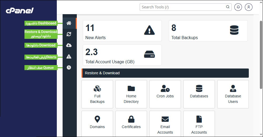Select the Restore & Download sidebar icon
This screenshot has width=263, height=137.
coord(69,34)
